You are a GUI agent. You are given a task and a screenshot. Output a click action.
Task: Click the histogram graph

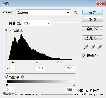(40, 47)
